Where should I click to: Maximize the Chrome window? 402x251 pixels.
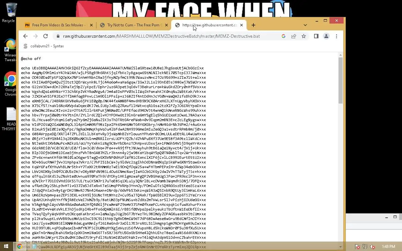pyautogui.click(x=325, y=21)
